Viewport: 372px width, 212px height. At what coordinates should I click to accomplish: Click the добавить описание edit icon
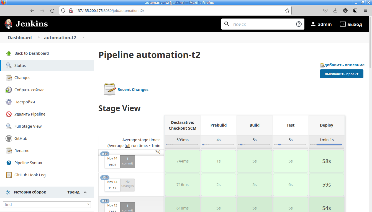click(x=322, y=65)
